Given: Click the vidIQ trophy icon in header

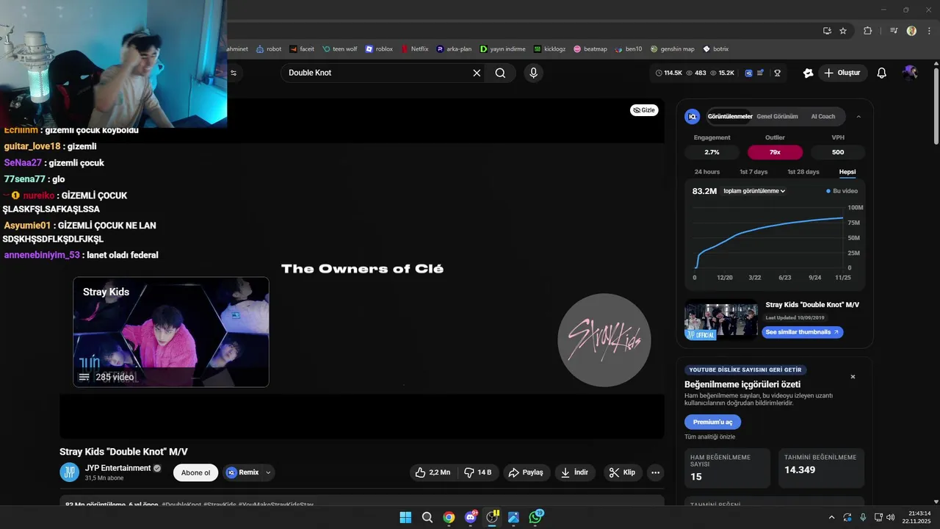Looking at the screenshot, I should 777,73.
